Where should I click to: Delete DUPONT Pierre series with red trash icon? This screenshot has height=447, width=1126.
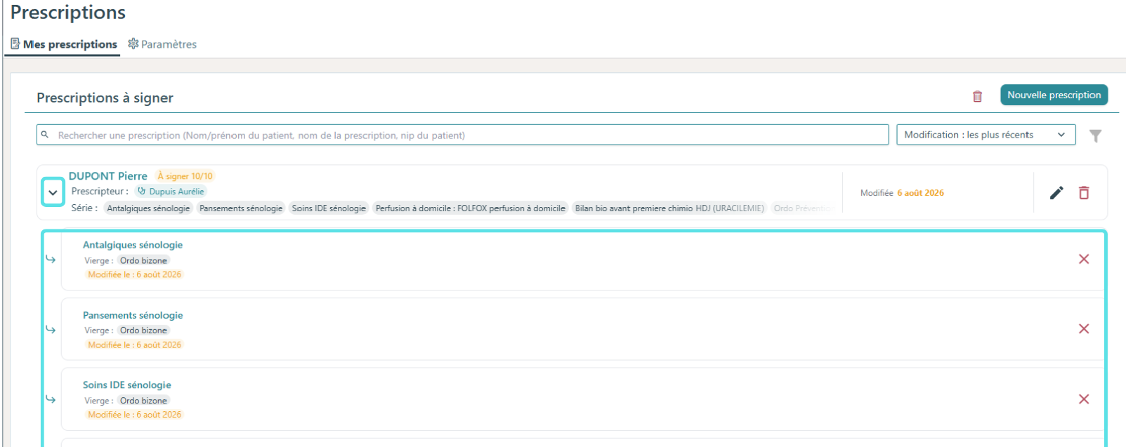(x=1084, y=193)
